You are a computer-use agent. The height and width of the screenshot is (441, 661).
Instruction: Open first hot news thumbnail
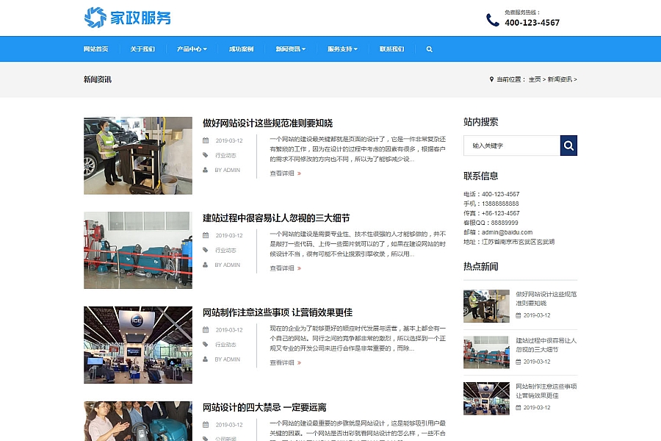[x=486, y=306]
